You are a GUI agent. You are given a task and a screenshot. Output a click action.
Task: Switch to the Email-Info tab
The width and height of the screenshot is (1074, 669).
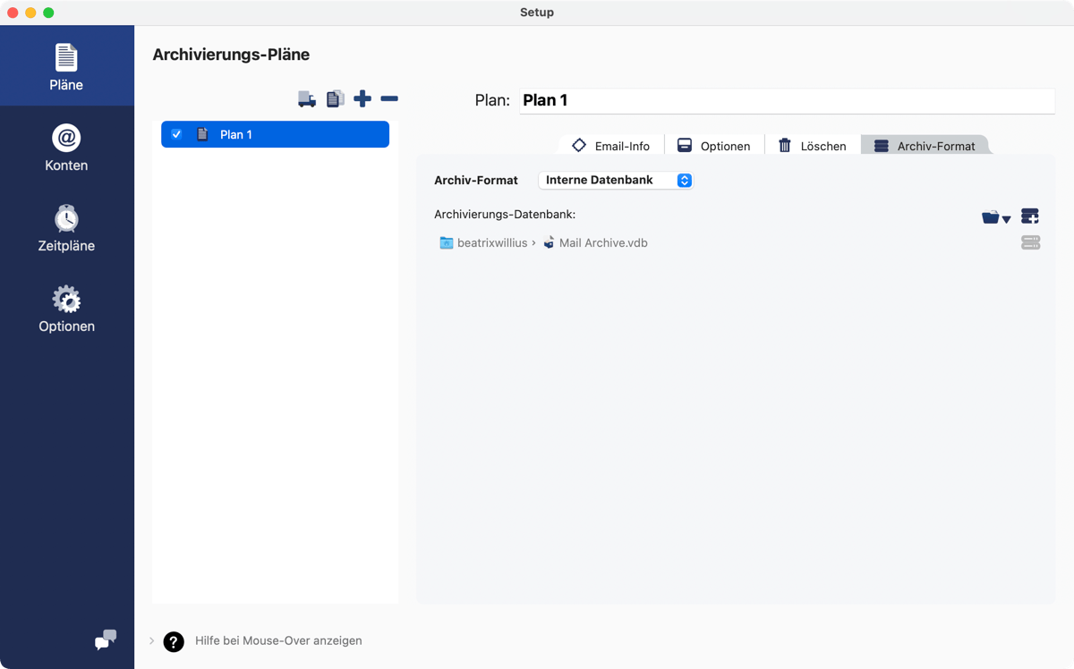[611, 146]
